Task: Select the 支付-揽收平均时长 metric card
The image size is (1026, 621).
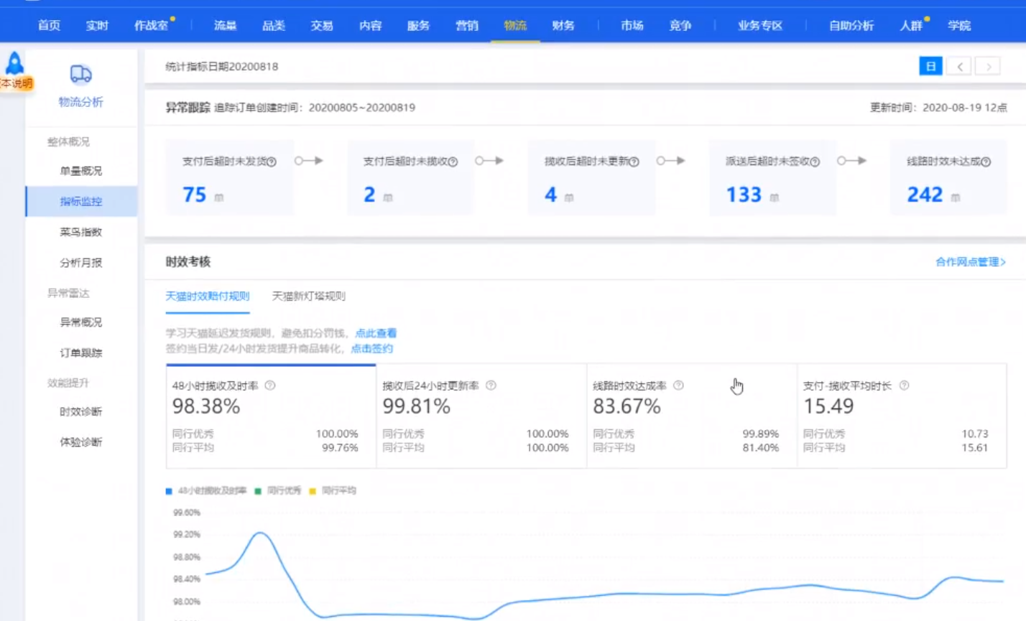Action: point(902,416)
